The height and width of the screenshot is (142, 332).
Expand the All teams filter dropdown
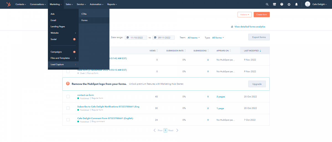point(193,37)
